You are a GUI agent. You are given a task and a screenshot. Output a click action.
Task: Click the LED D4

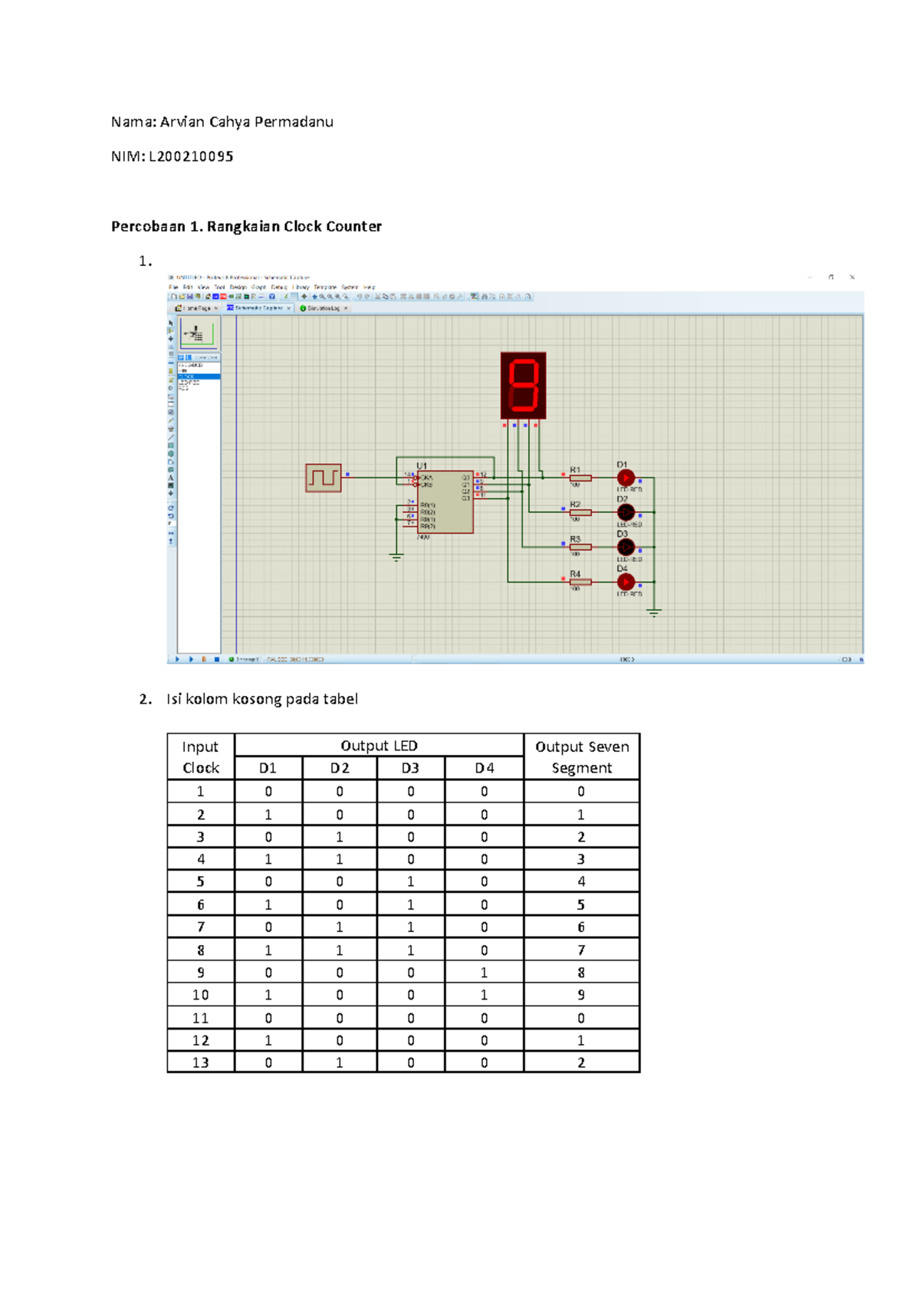click(626, 582)
